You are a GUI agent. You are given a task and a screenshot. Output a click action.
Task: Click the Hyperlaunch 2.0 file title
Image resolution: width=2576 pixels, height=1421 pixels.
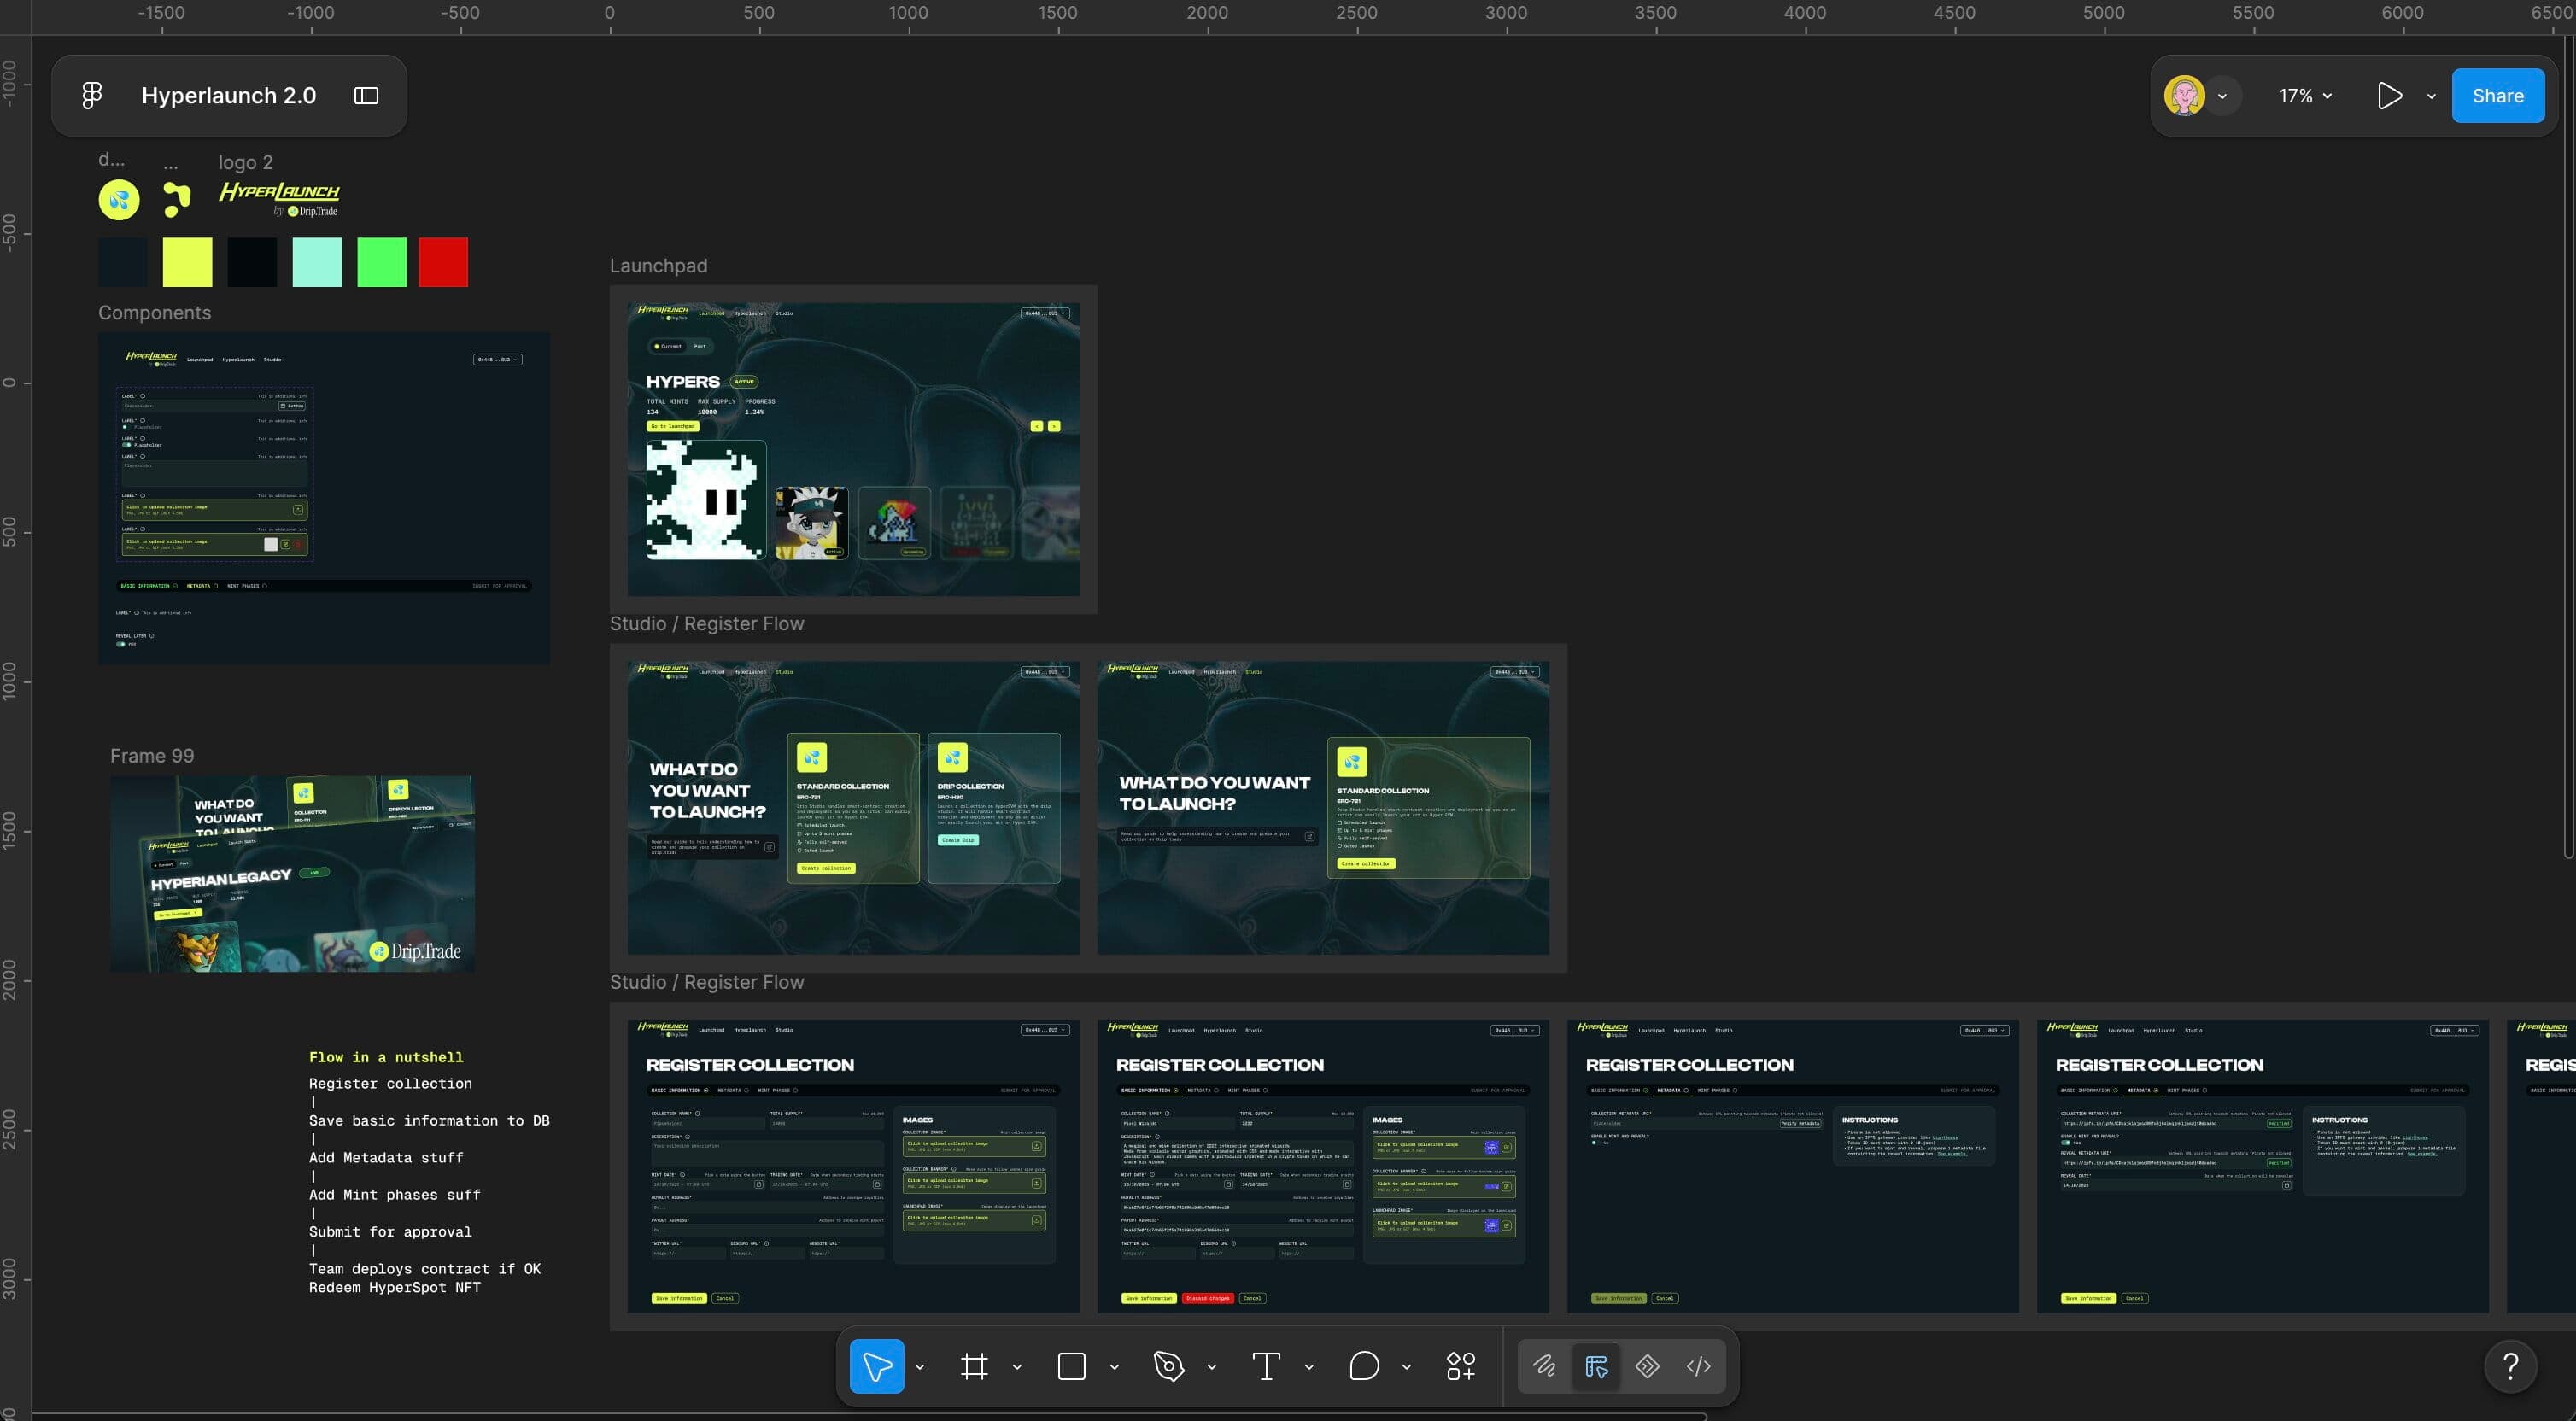click(x=229, y=96)
